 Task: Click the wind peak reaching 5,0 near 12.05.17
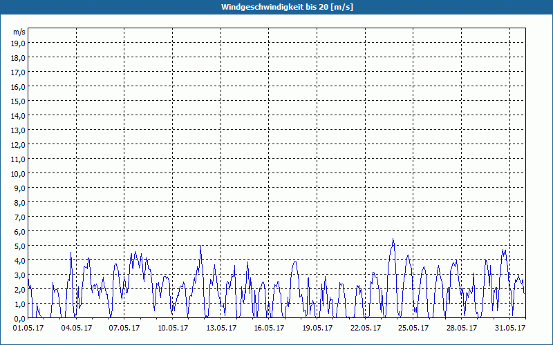click(200, 246)
